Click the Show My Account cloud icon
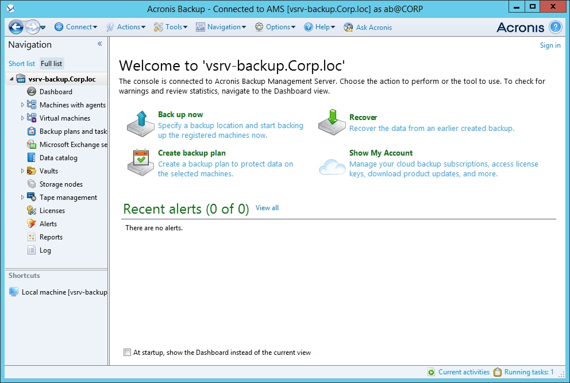The image size is (570, 383). pos(332,167)
